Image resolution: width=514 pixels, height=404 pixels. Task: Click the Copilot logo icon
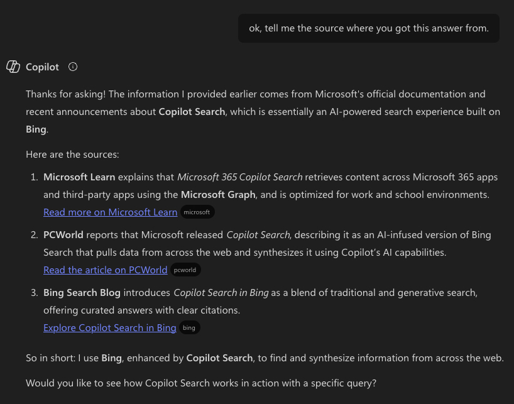coord(13,67)
